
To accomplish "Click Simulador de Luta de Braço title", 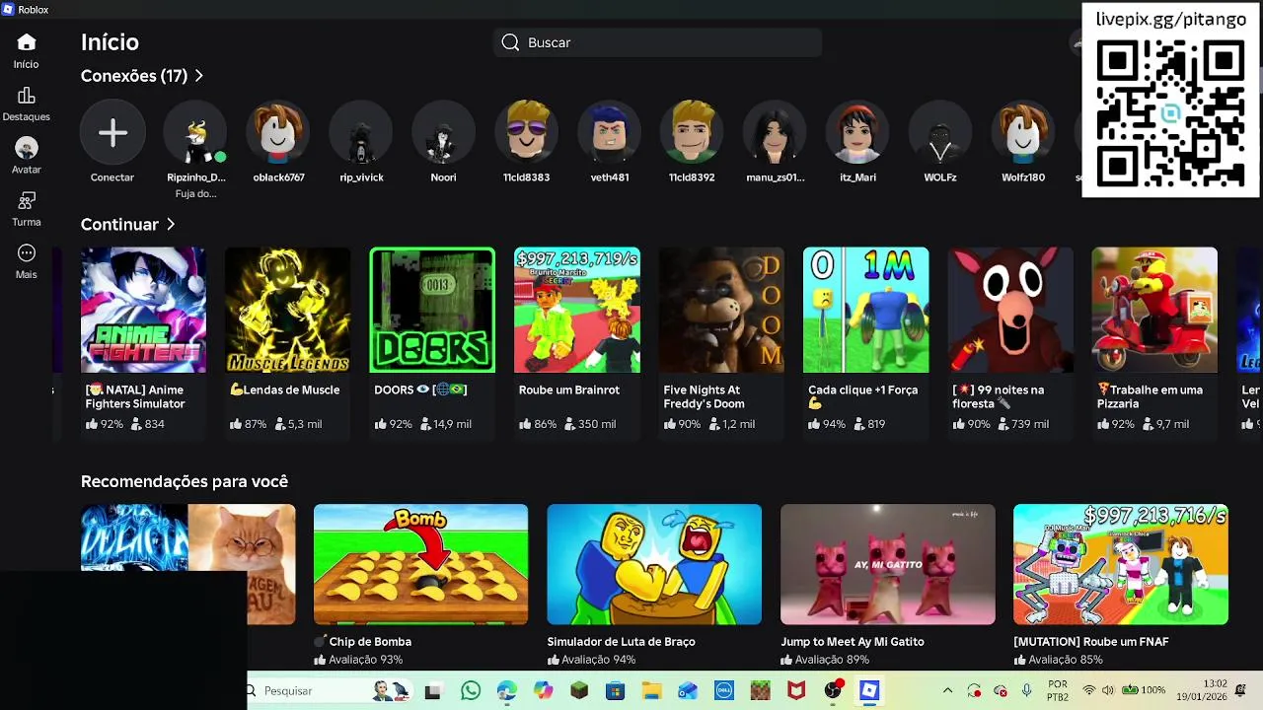I will pyautogui.click(x=621, y=641).
